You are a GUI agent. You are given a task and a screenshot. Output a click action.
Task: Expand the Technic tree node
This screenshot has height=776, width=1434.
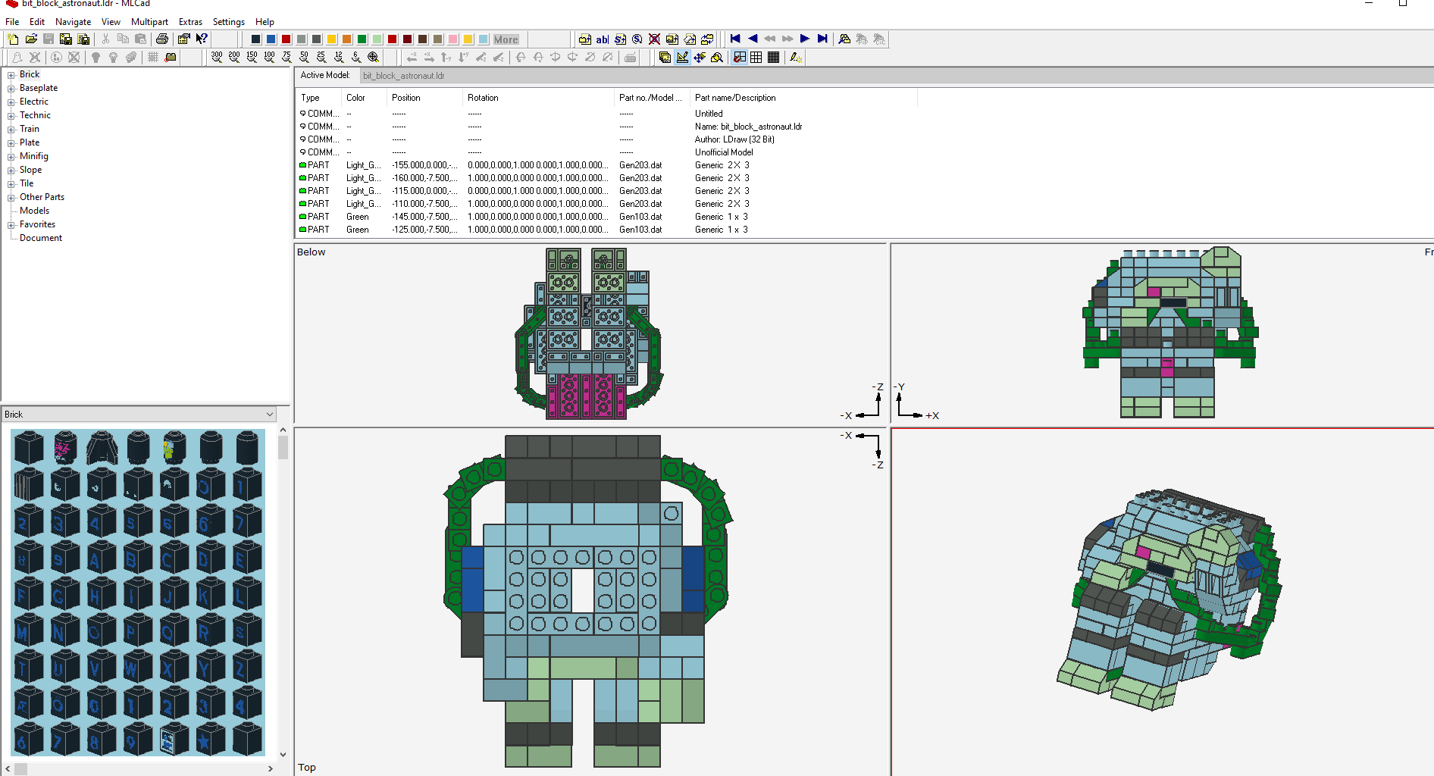pyautogui.click(x=11, y=116)
